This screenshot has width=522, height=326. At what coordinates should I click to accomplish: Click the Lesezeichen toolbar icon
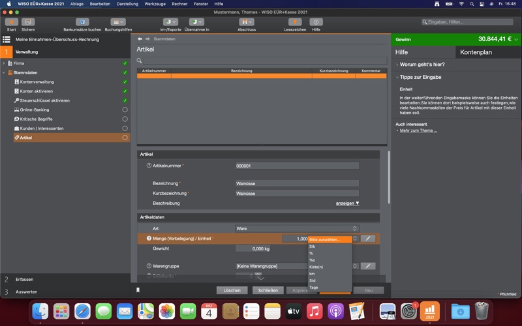(295, 22)
